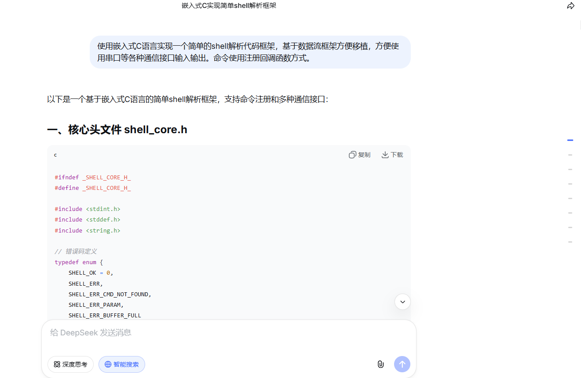581x378 pixels.
Task: Copy the shell_core.h code block
Action: click(359, 155)
